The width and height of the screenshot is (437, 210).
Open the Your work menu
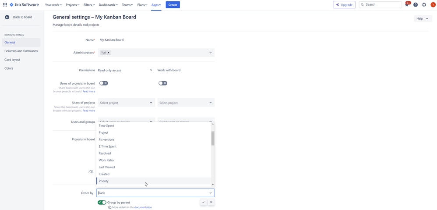point(53,5)
